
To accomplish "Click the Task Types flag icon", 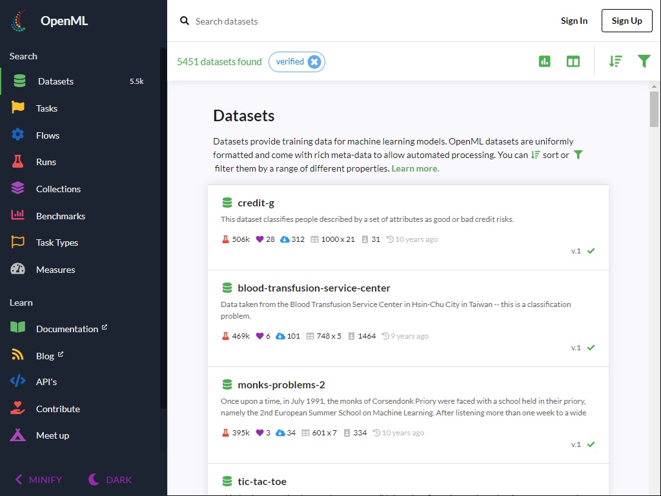I will 17,242.
